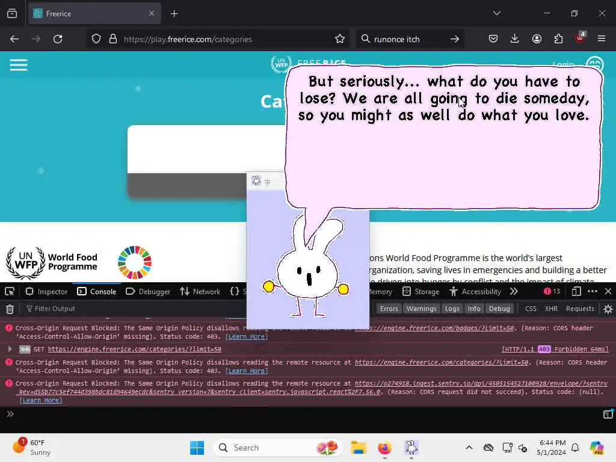The width and height of the screenshot is (616, 462).
Task: Click the bunny character in popup window
Action: (307, 267)
